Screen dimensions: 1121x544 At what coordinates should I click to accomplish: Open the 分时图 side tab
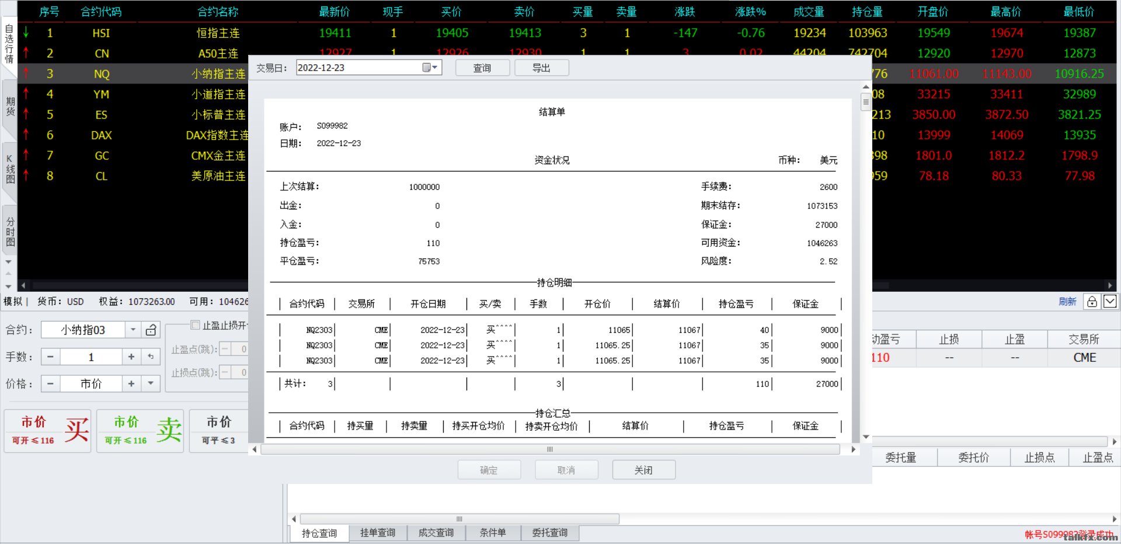coord(9,231)
